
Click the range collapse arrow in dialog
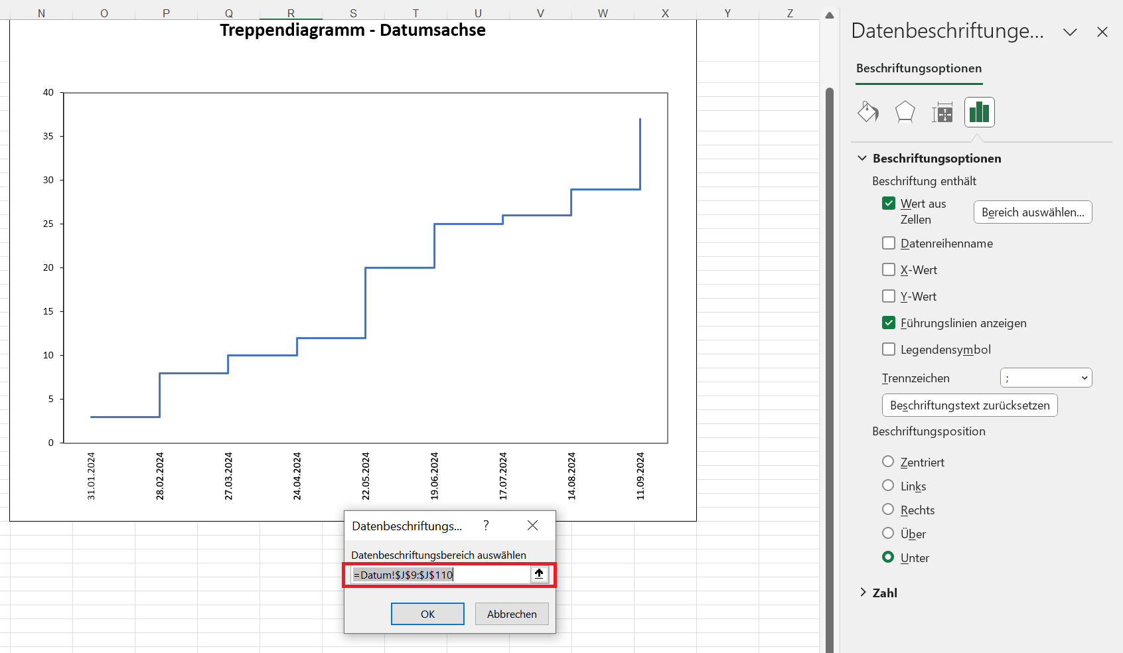click(539, 574)
